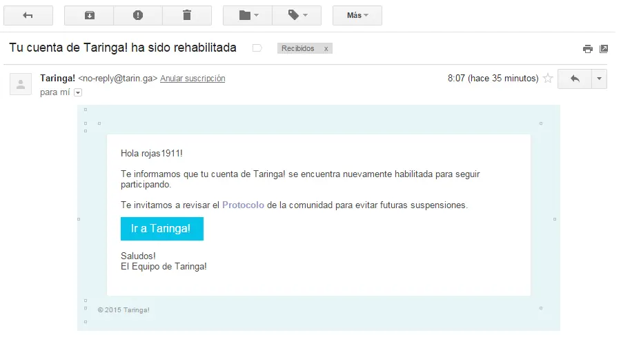
Task: Click the El Equipo de Taringa! signature
Action: [164, 267]
